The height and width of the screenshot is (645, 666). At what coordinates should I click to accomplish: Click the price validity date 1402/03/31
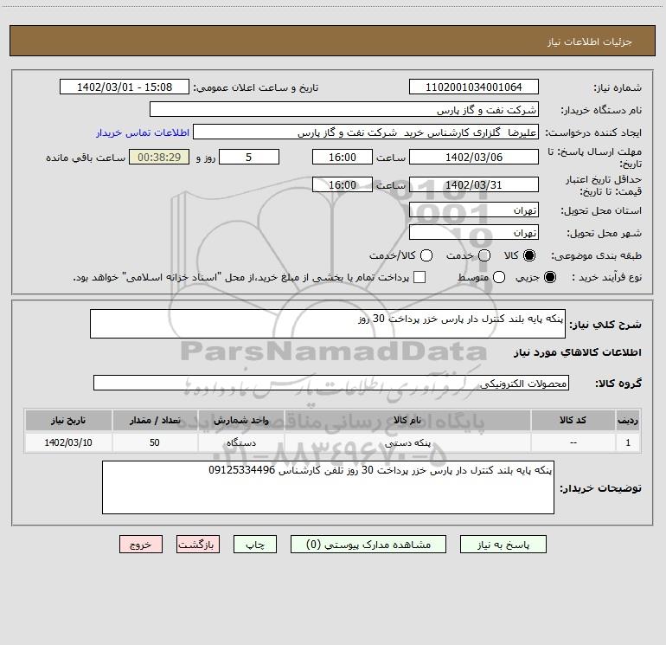click(x=474, y=185)
